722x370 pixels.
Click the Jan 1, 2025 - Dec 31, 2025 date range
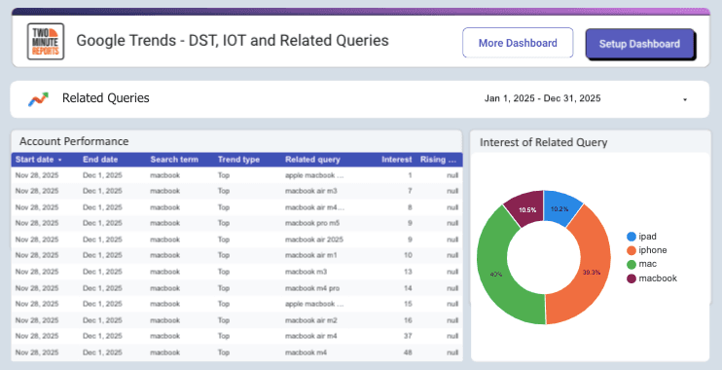(542, 98)
